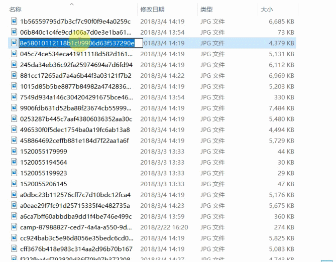Click date 2018/3/4 13:59
The image size is (336, 262).
click(x=162, y=217)
